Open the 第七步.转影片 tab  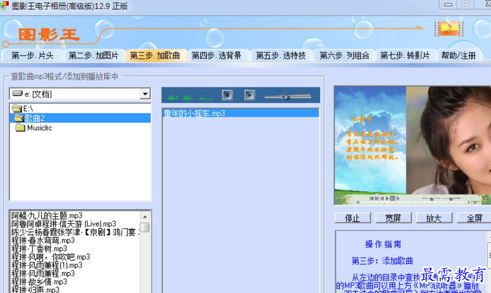click(405, 55)
